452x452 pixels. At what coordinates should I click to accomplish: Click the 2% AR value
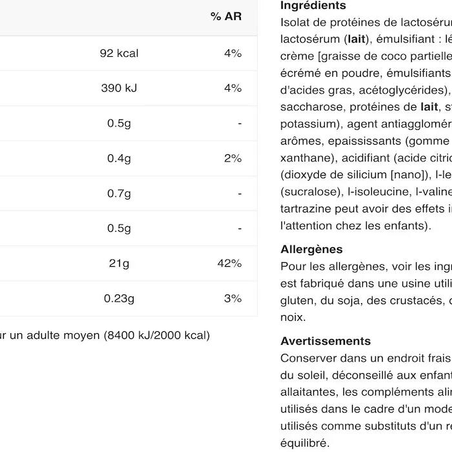(x=233, y=158)
